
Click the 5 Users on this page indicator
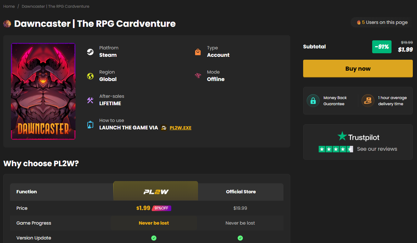[x=382, y=22]
